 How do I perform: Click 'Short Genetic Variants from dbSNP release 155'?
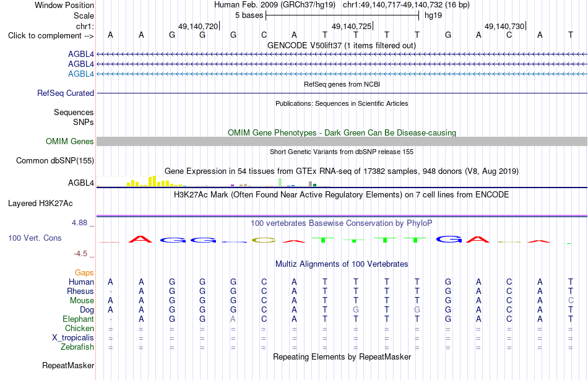coord(342,152)
